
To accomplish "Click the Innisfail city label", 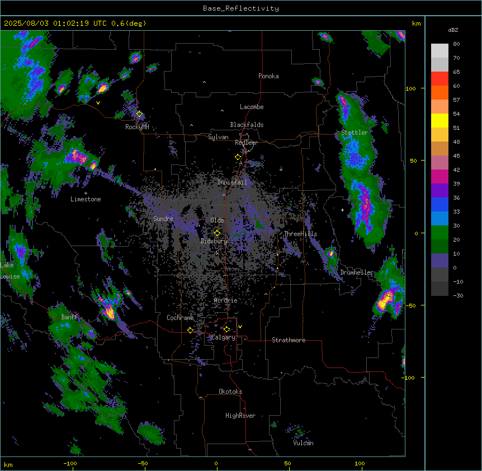I will [232, 182].
